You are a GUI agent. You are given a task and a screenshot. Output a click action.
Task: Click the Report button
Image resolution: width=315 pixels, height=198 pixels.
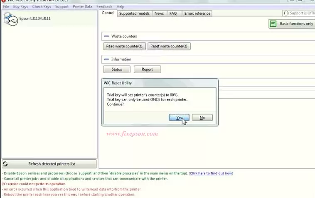click(x=147, y=69)
